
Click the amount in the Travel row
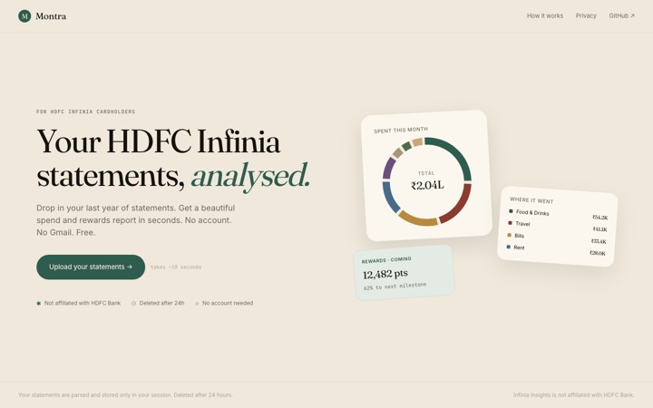click(600, 229)
